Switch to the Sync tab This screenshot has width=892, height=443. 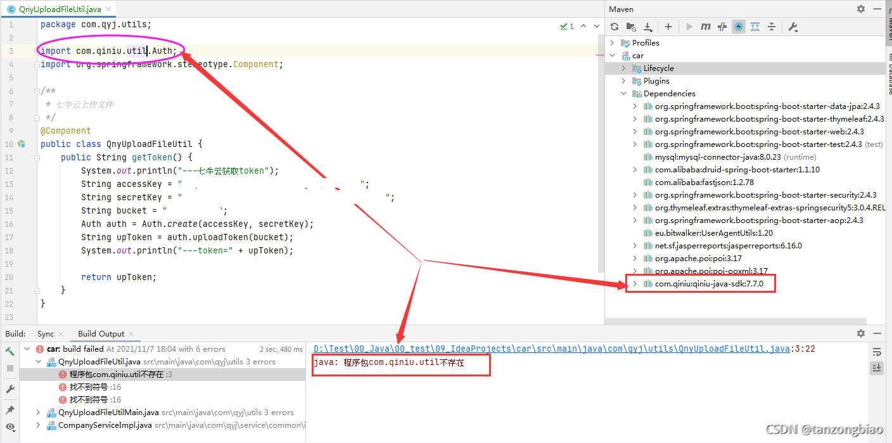(44, 333)
